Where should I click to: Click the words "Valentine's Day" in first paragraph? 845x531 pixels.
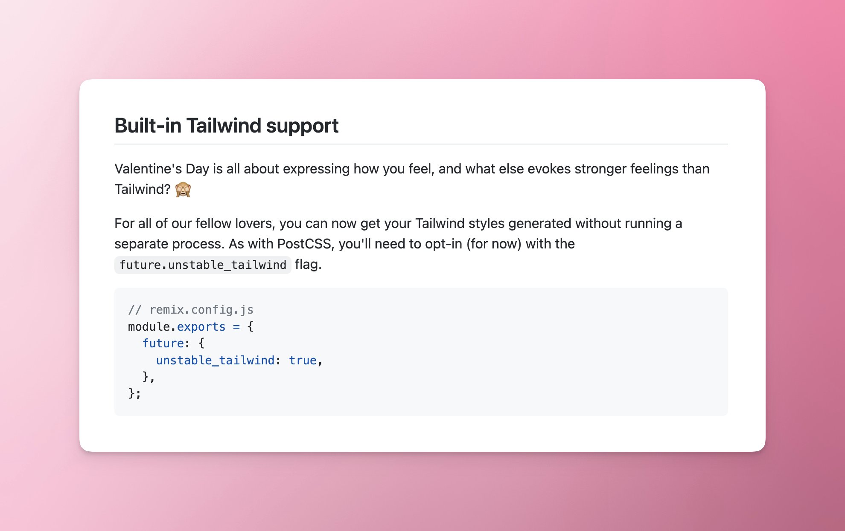162,169
